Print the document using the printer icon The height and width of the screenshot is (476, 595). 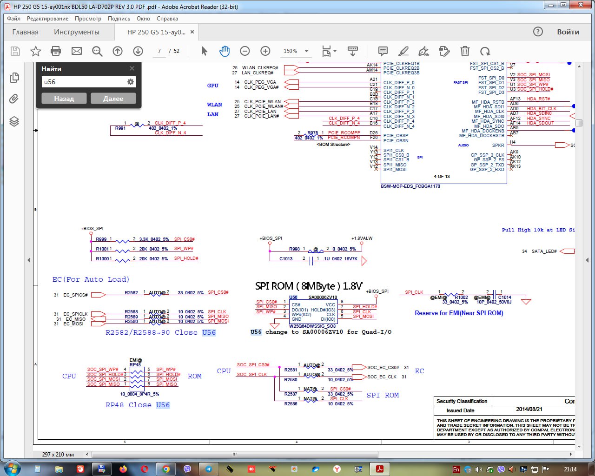point(56,51)
